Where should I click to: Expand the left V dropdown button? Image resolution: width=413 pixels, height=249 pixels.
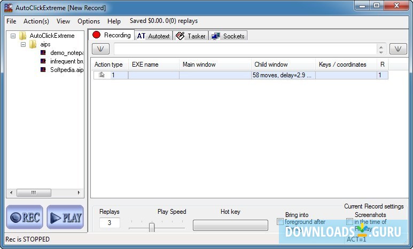pos(100,49)
